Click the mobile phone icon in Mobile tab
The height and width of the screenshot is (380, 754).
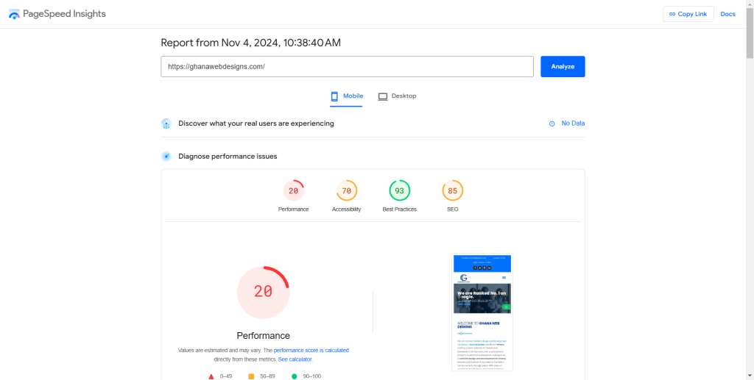tap(334, 96)
